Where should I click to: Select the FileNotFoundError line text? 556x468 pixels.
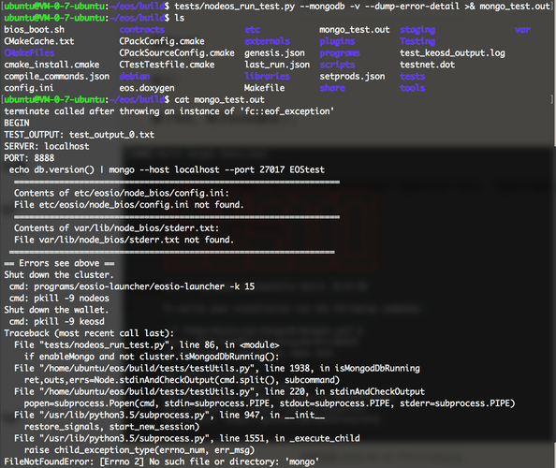click(x=161, y=461)
